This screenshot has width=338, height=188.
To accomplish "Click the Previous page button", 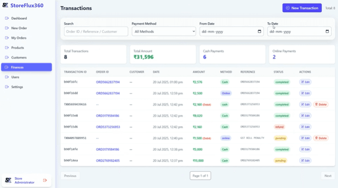I will (70, 176).
